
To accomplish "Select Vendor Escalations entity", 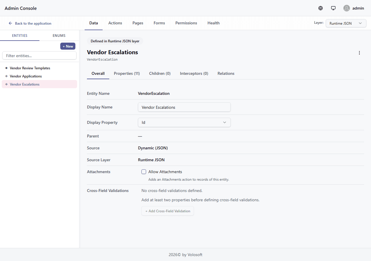I will (x=39, y=84).
